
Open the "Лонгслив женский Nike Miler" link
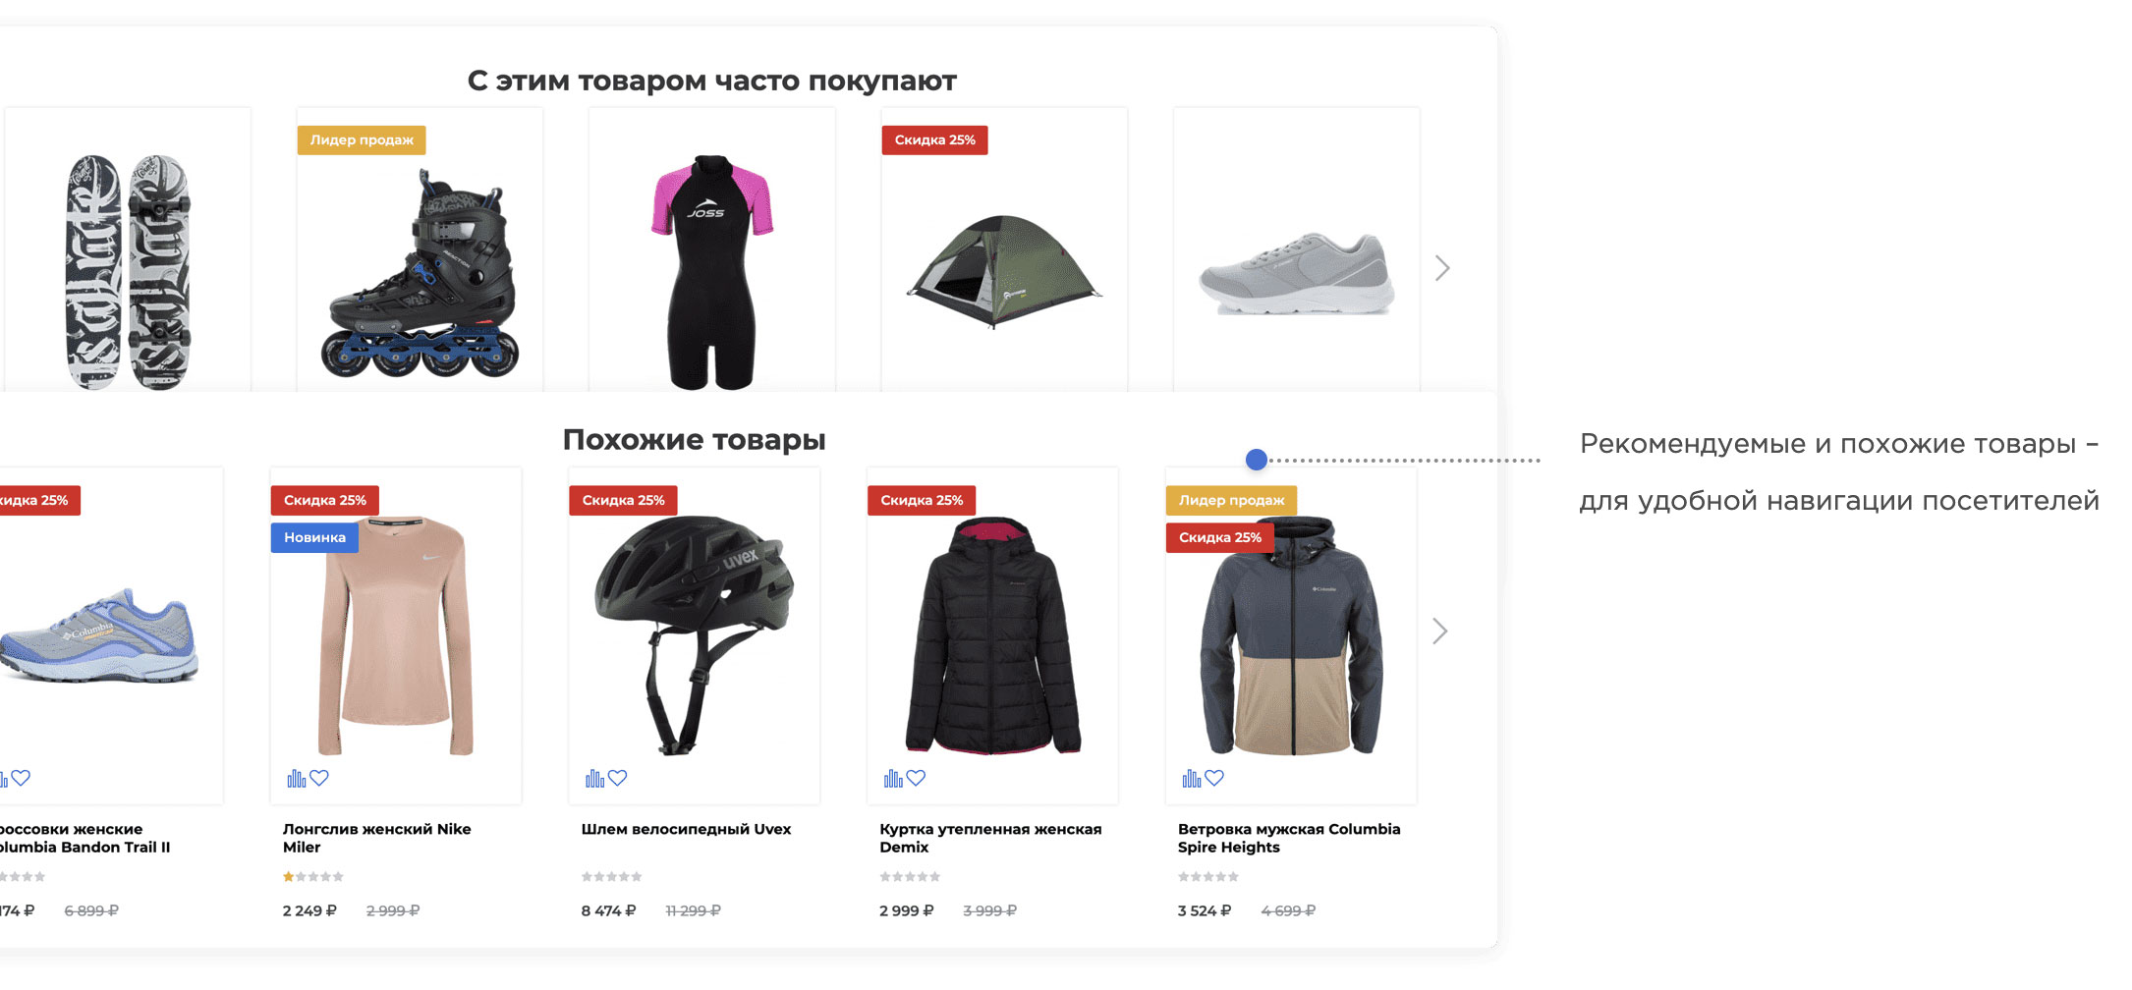[x=377, y=838]
